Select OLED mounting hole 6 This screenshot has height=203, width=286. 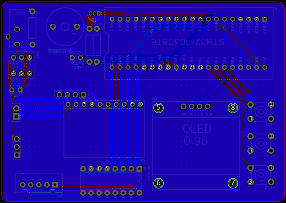158,183
